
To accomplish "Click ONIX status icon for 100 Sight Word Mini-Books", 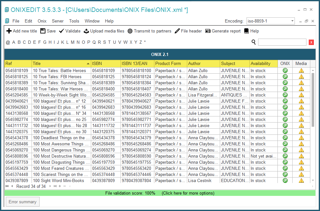I will point(285,180).
